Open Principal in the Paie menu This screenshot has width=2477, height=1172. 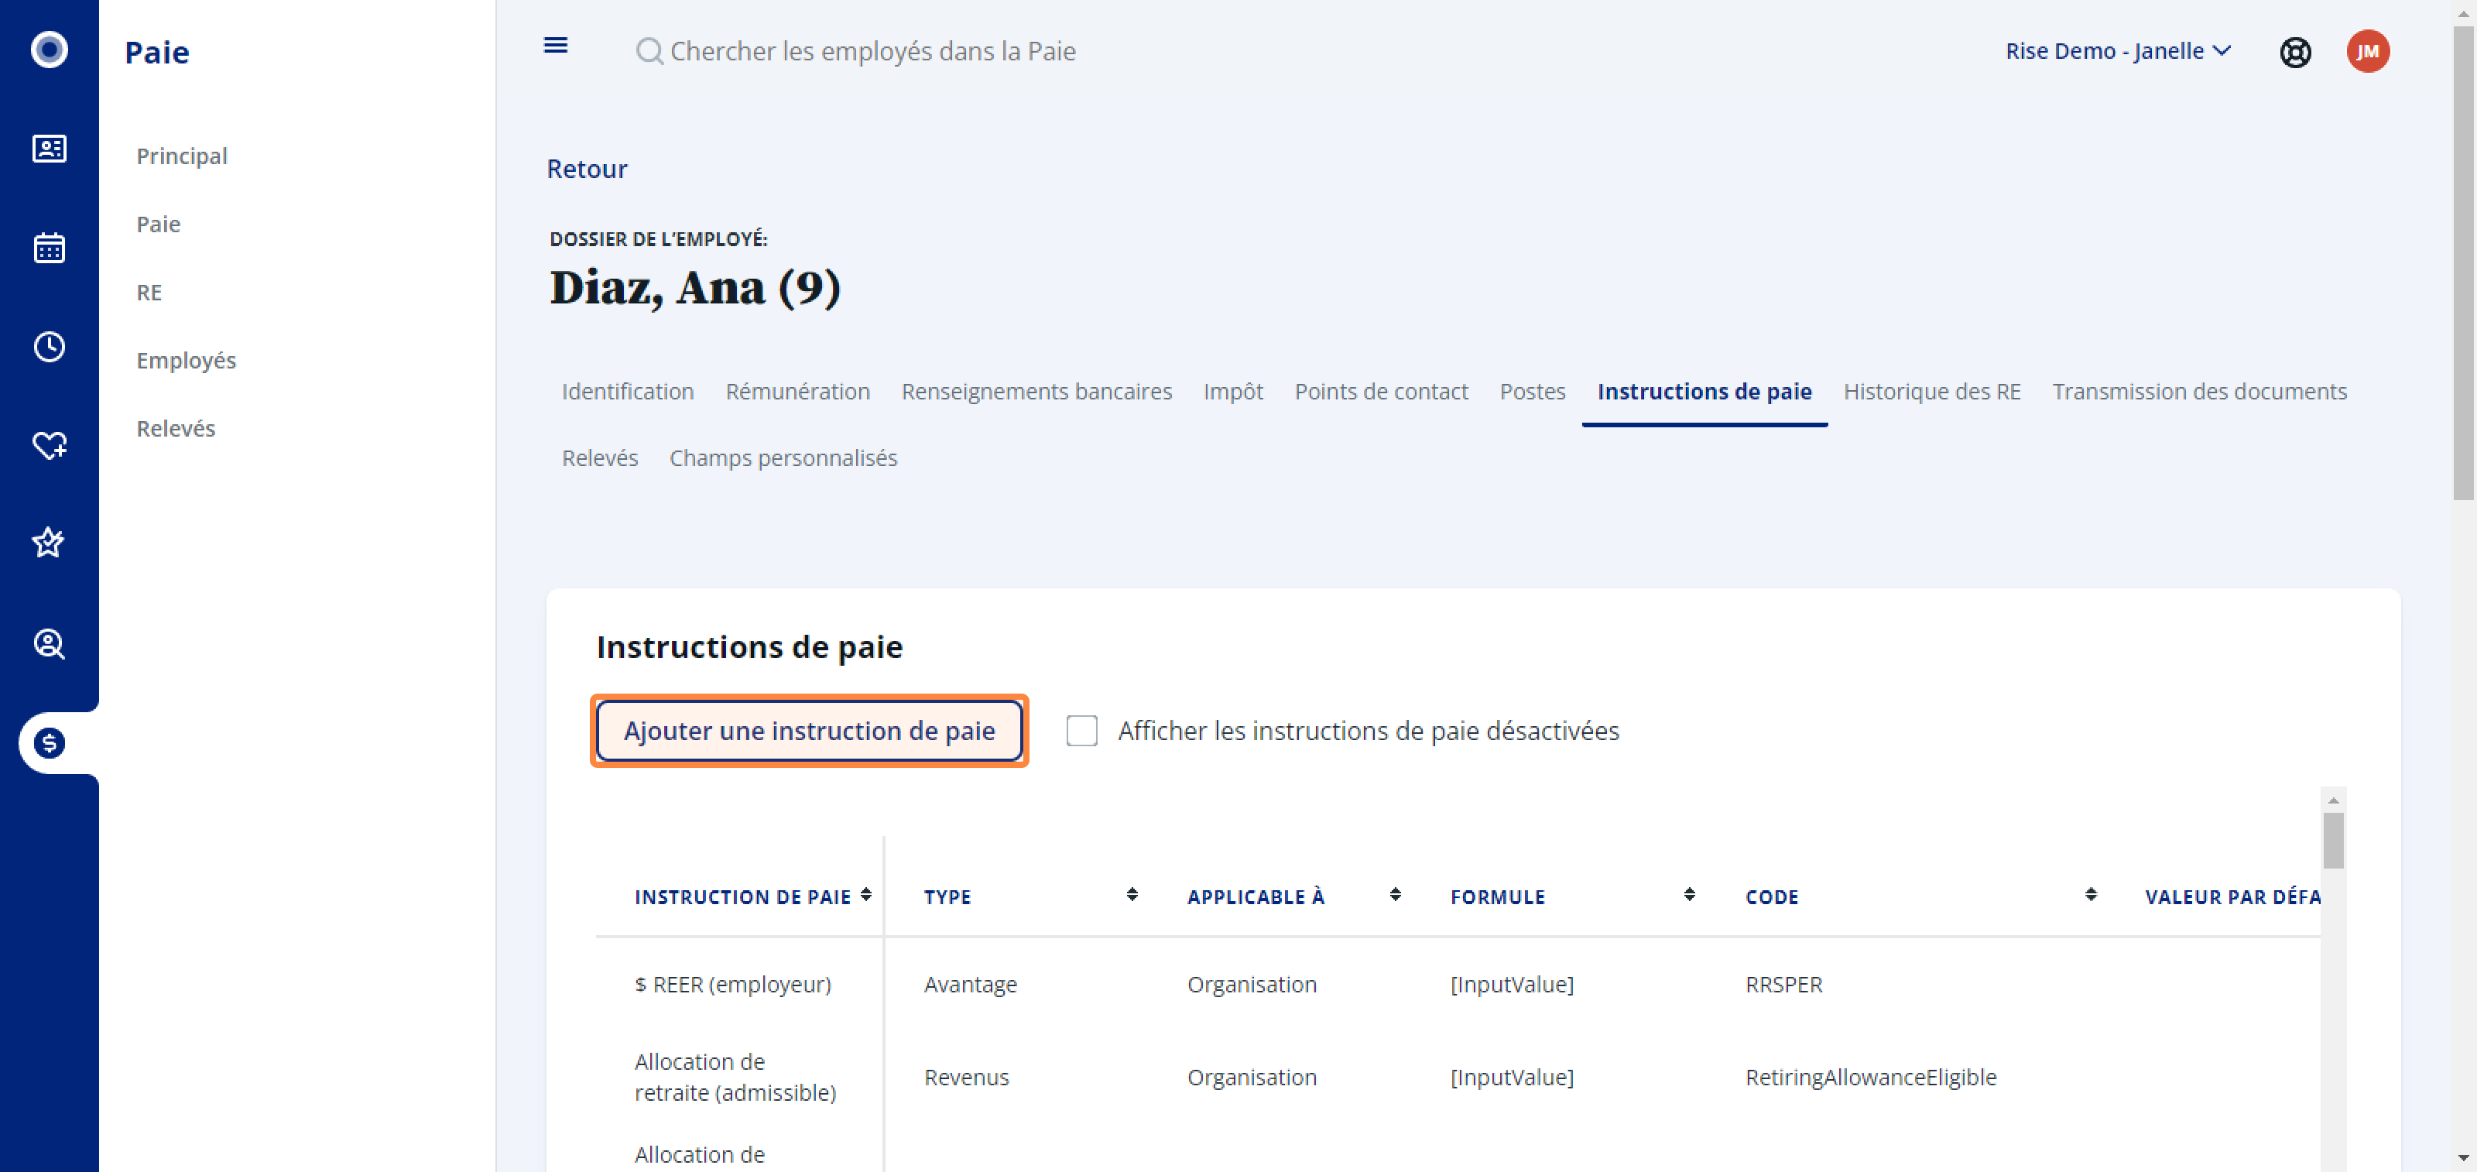pyautogui.click(x=182, y=156)
